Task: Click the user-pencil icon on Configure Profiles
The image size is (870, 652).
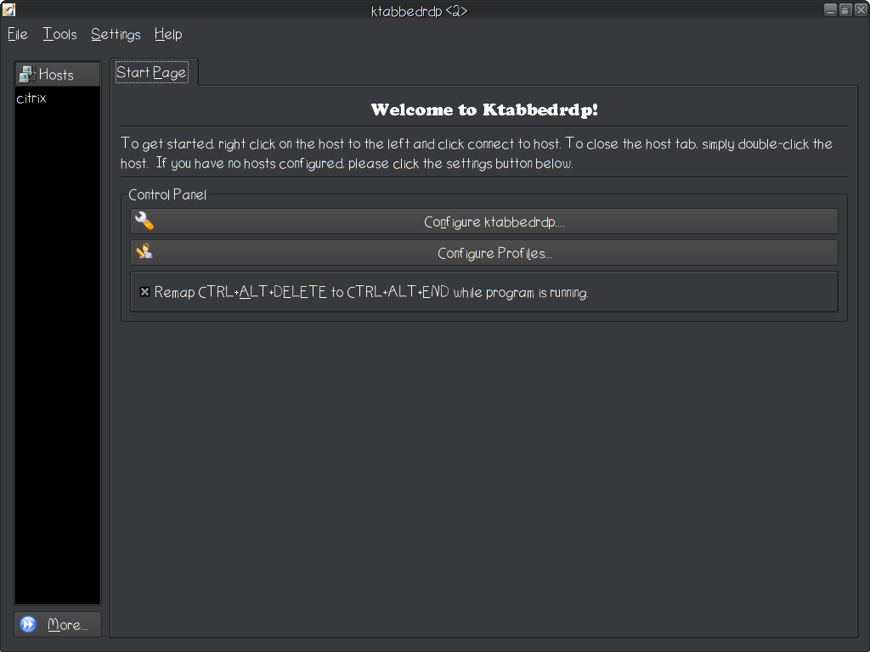Action: [144, 251]
